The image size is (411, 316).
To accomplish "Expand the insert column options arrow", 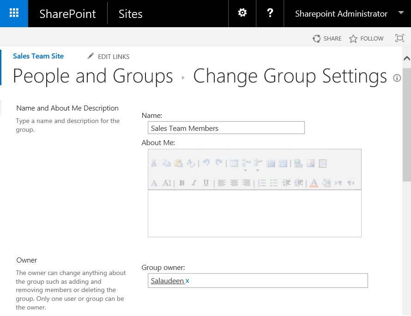I will (x=257, y=170).
